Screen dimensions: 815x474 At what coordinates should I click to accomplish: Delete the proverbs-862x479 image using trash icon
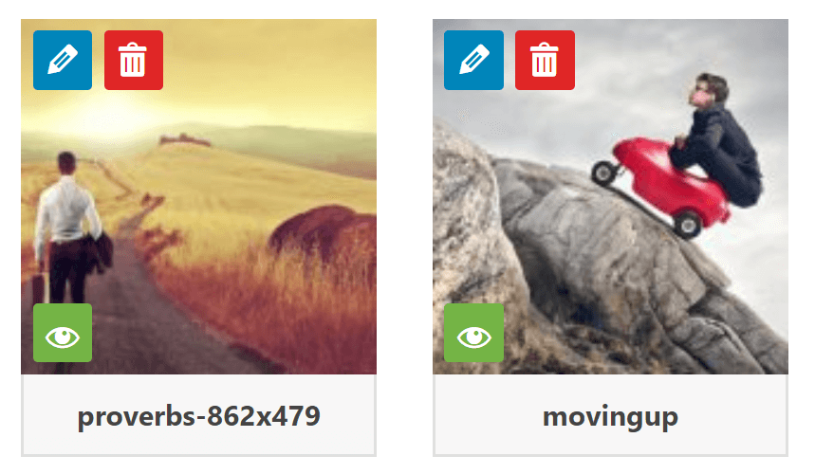(x=134, y=61)
